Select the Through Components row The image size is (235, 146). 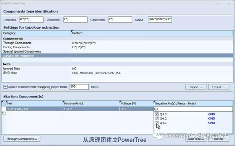tap(117, 43)
